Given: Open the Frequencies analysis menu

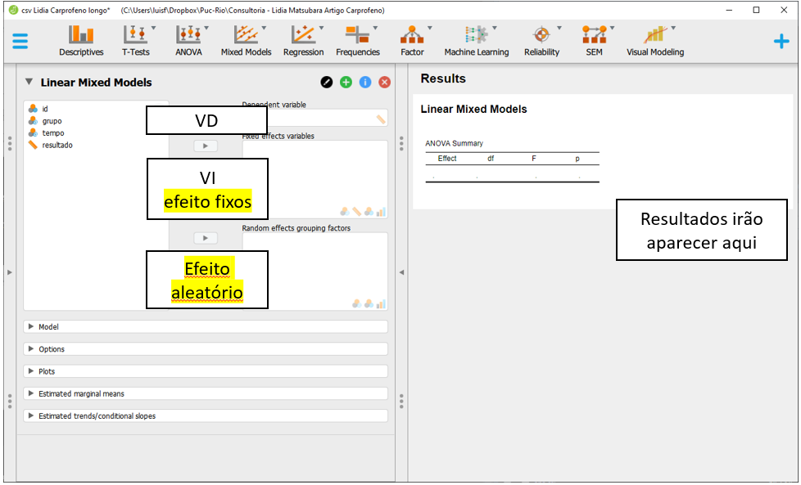Looking at the screenshot, I should pos(358,40).
